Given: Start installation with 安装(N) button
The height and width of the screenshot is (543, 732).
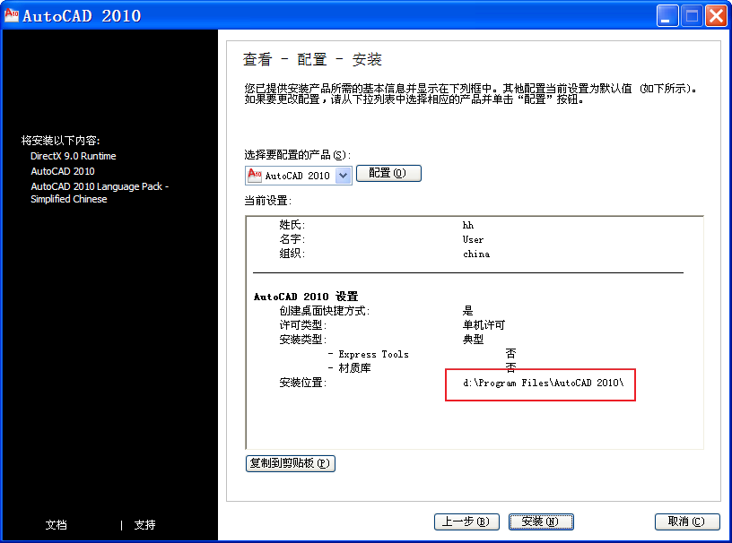Looking at the screenshot, I should [x=541, y=521].
